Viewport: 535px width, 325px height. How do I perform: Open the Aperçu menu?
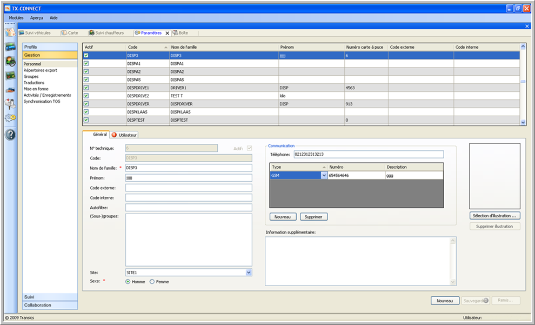tap(36, 18)
